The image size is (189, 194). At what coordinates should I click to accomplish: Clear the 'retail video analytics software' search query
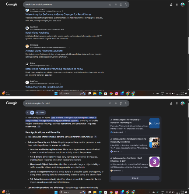110,5
